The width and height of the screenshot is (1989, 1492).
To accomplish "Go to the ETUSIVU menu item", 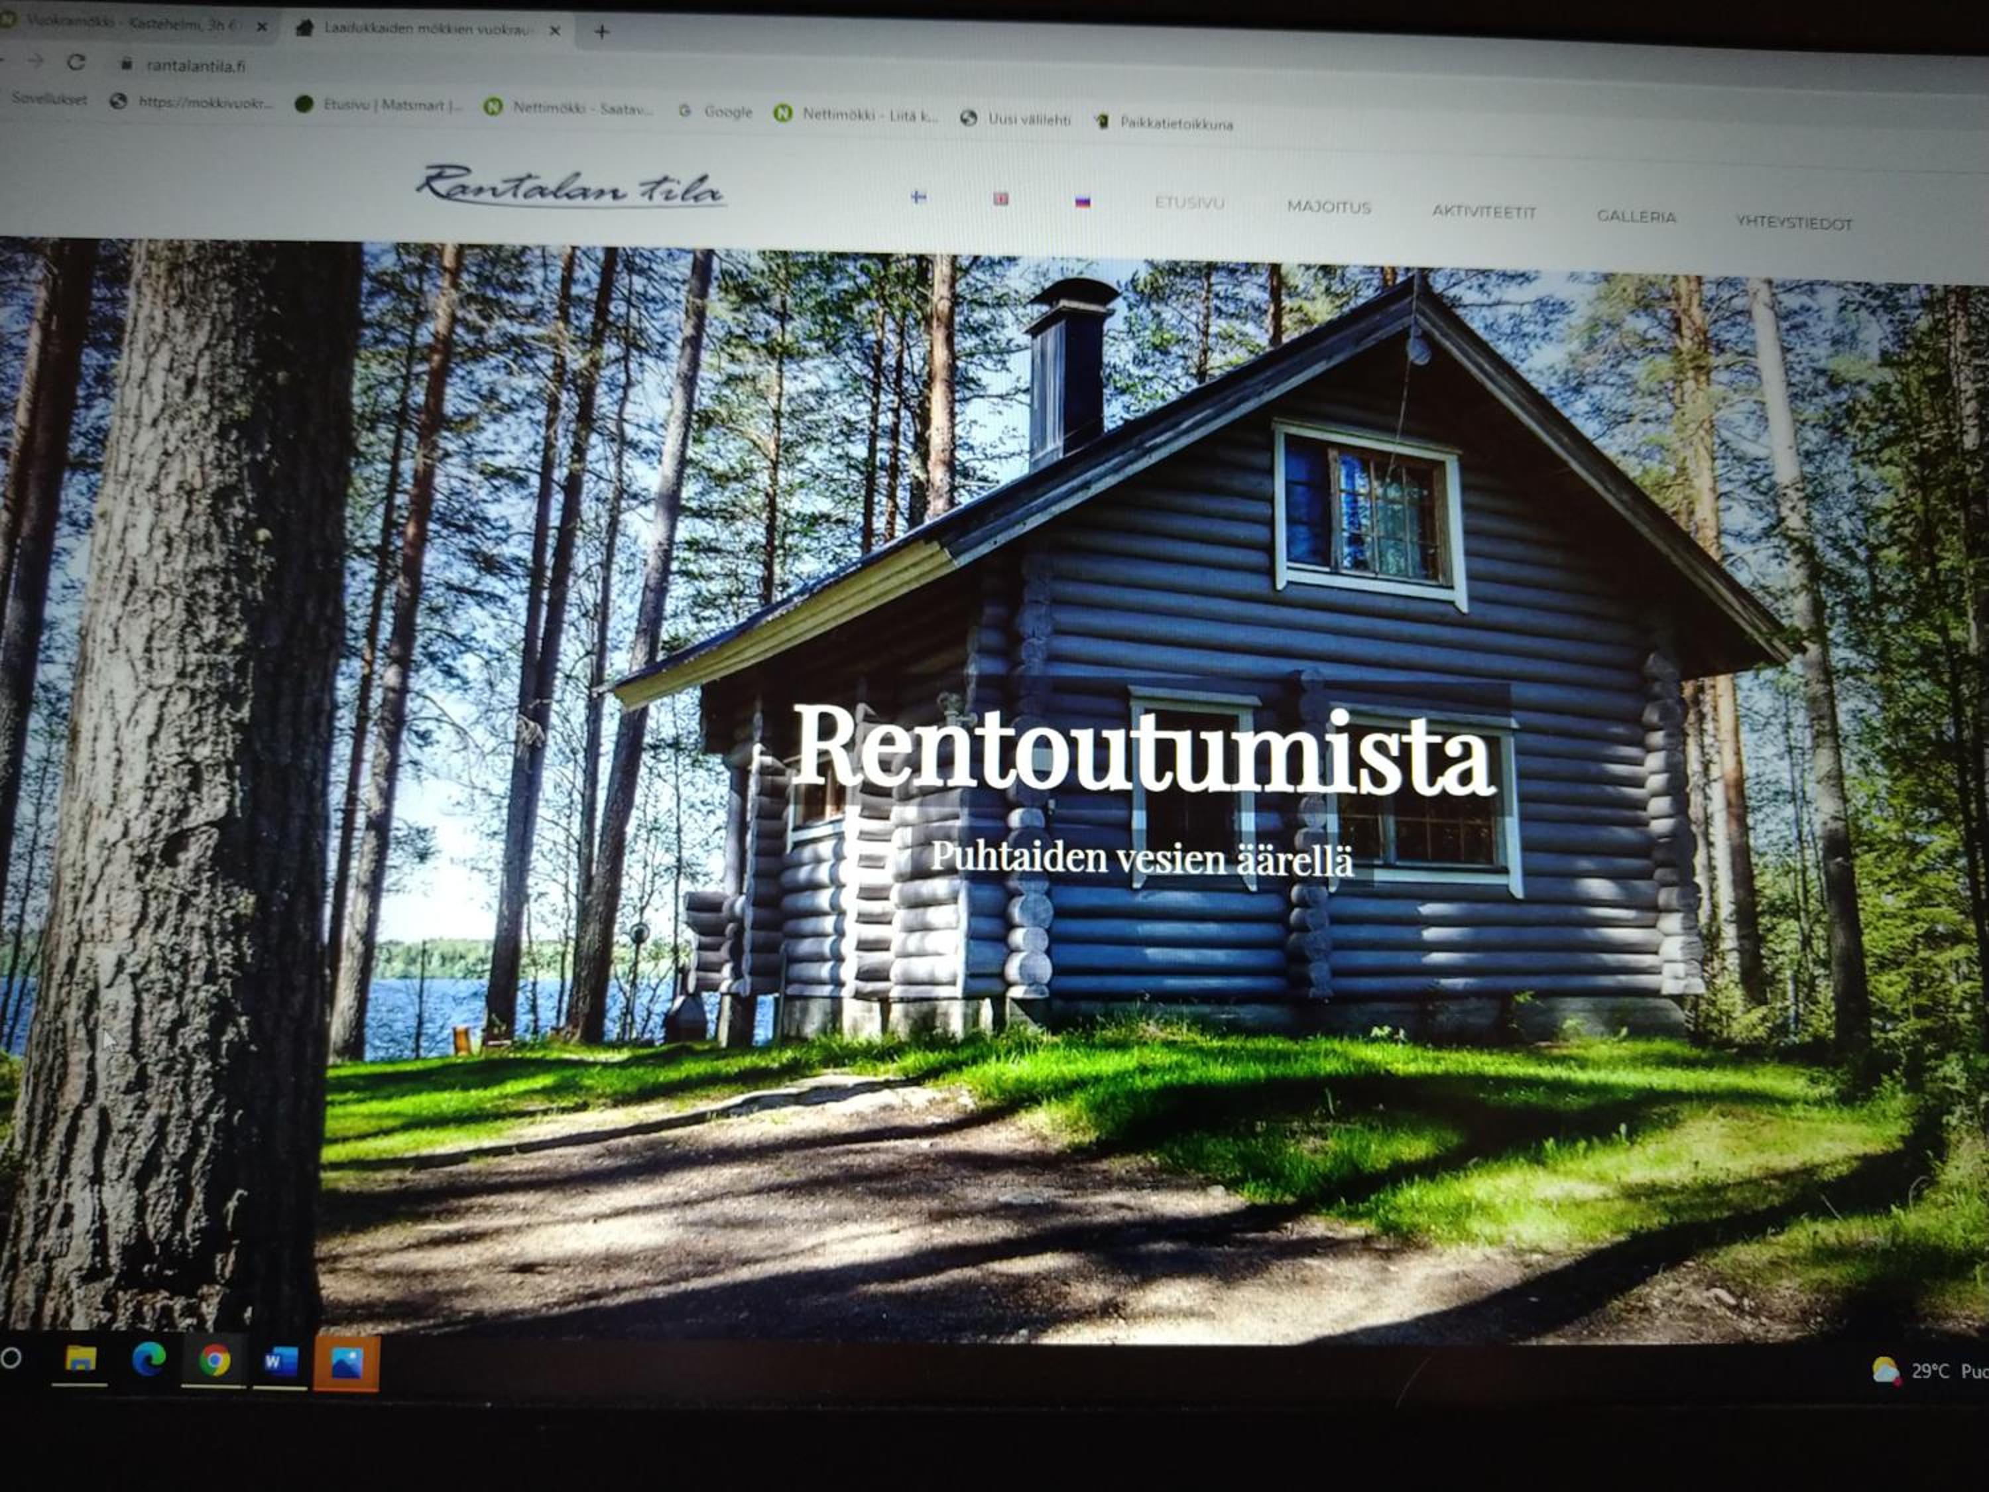I will coord(1189,204).
